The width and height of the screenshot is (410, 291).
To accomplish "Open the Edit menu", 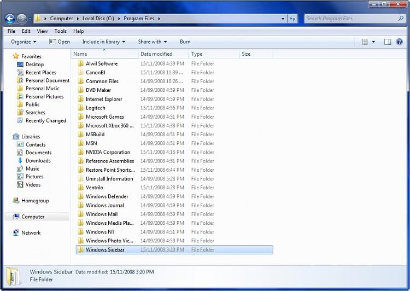I will 26,31.
